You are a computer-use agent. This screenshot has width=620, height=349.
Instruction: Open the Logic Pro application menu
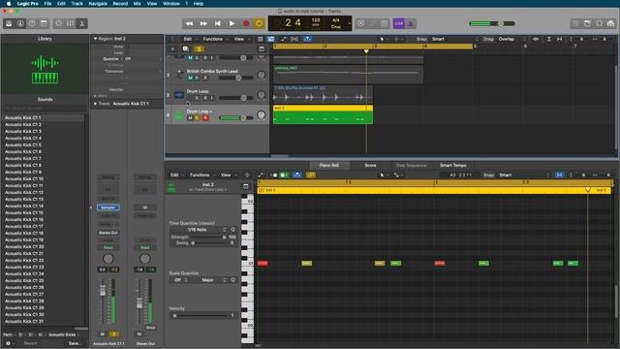click(x=28, y=4)
